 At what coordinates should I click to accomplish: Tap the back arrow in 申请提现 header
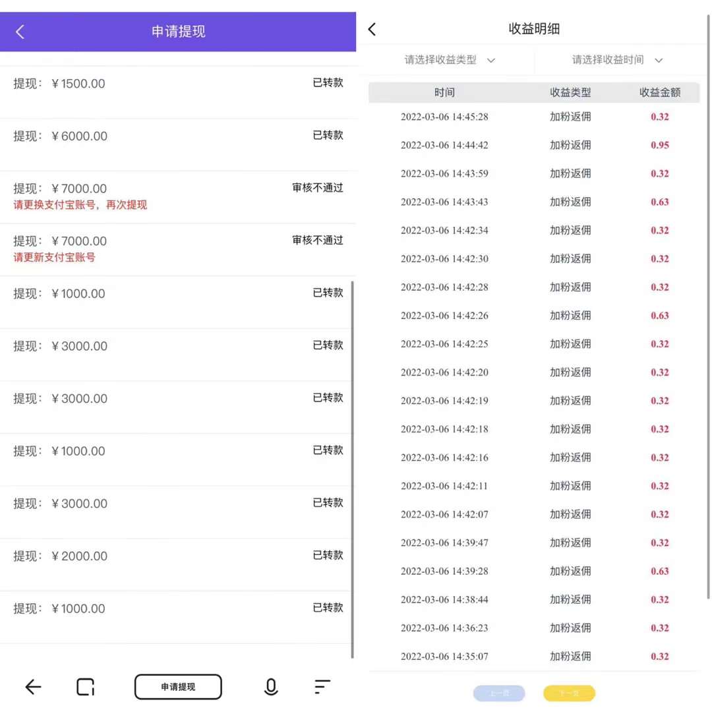pyautogui.click(x=20, y=32)
